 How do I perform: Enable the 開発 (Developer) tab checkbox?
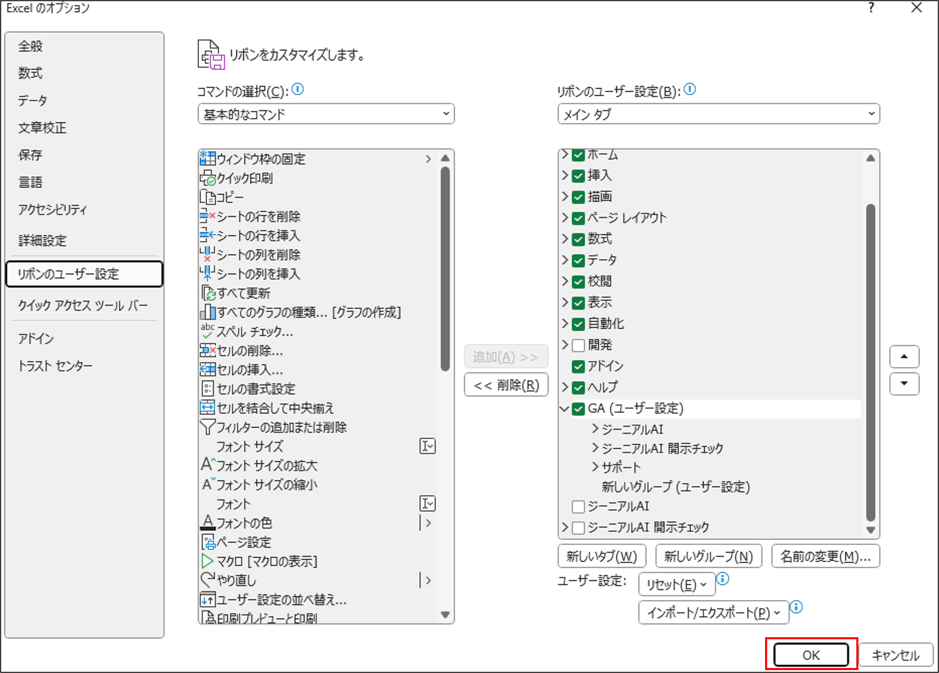(x=578, y=345)
